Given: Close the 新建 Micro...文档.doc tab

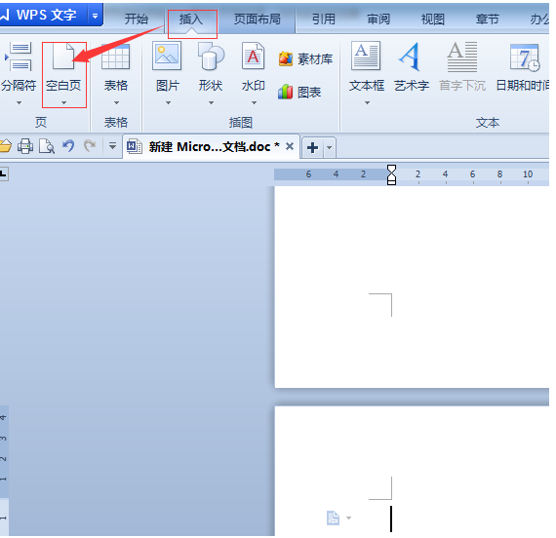Looking at the screenshot, I should tap(290, 146).
